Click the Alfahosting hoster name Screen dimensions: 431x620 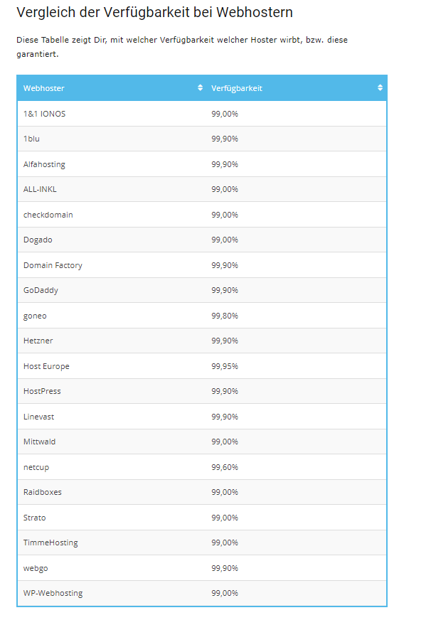[x=44, y=164]
